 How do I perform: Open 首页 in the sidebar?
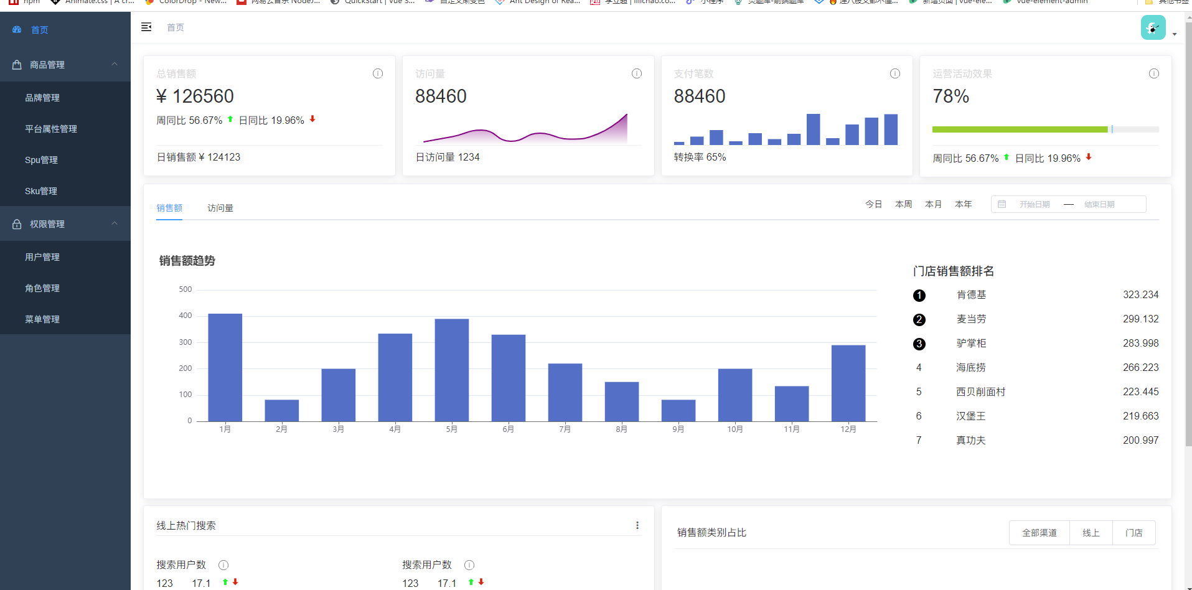coord(65,30)
